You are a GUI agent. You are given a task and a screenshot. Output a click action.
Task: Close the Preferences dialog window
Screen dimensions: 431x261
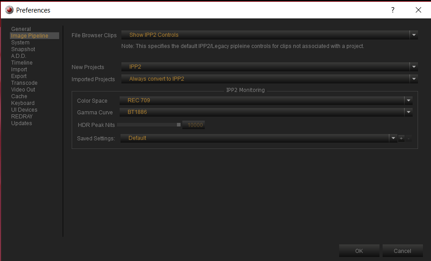point(418,10)
